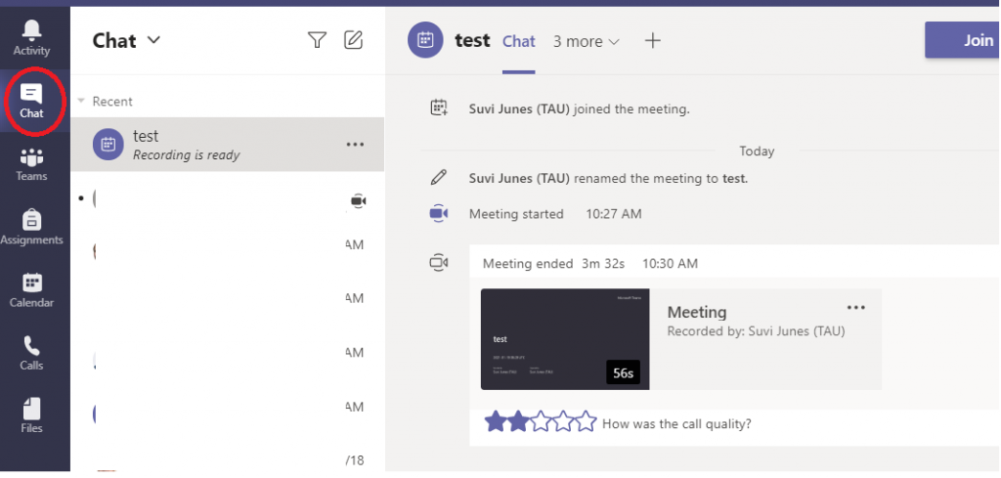Screen dimensions: 1001x478
Task: Add a tab with the plus icon
Action: tap(653, 41)
